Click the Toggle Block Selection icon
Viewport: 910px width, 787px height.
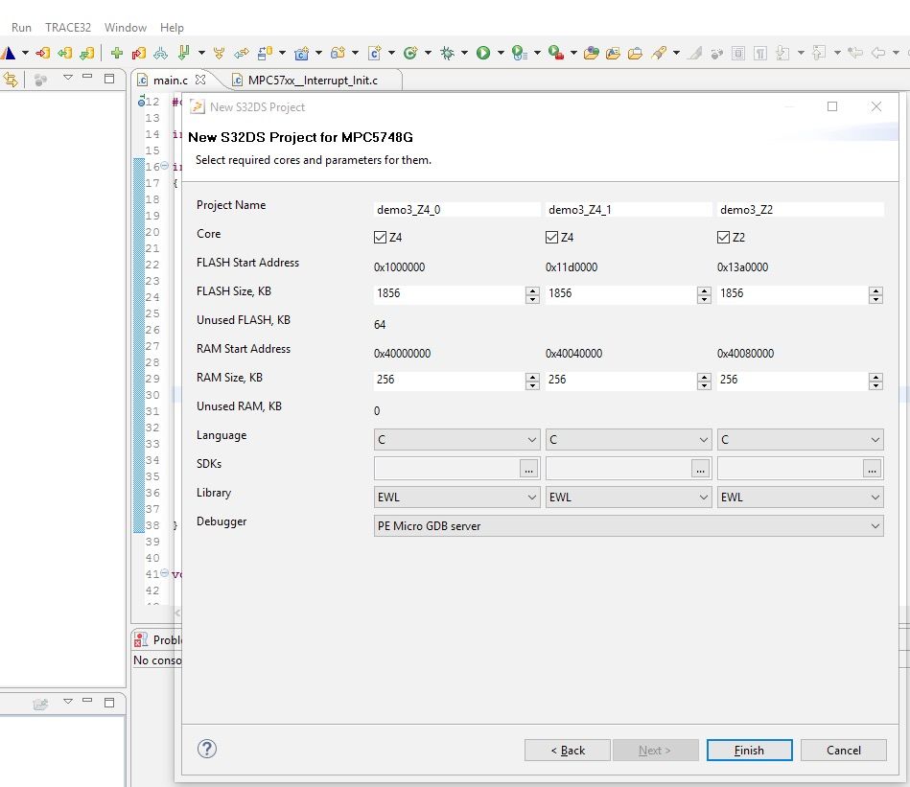click(x=738, y=54)
